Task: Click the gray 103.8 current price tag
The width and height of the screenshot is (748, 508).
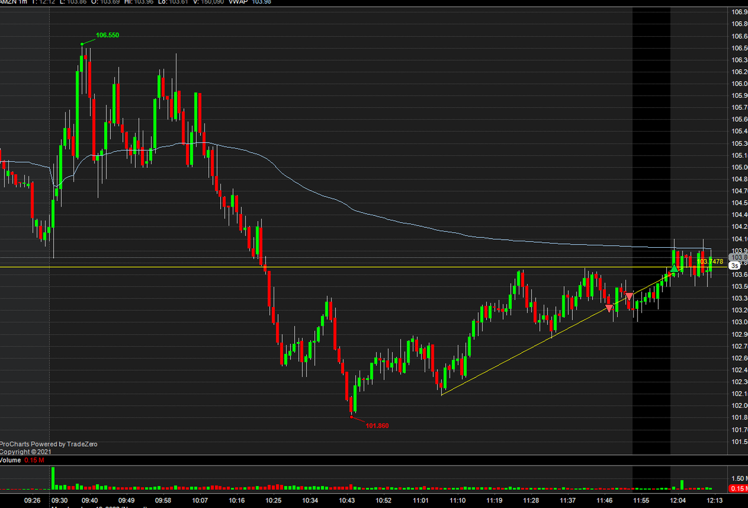Action: 739,257
